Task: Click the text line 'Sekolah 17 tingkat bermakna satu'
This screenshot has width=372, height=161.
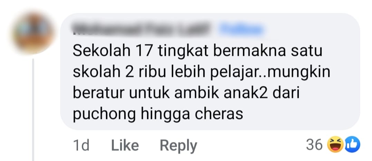Action: [197, 51]
